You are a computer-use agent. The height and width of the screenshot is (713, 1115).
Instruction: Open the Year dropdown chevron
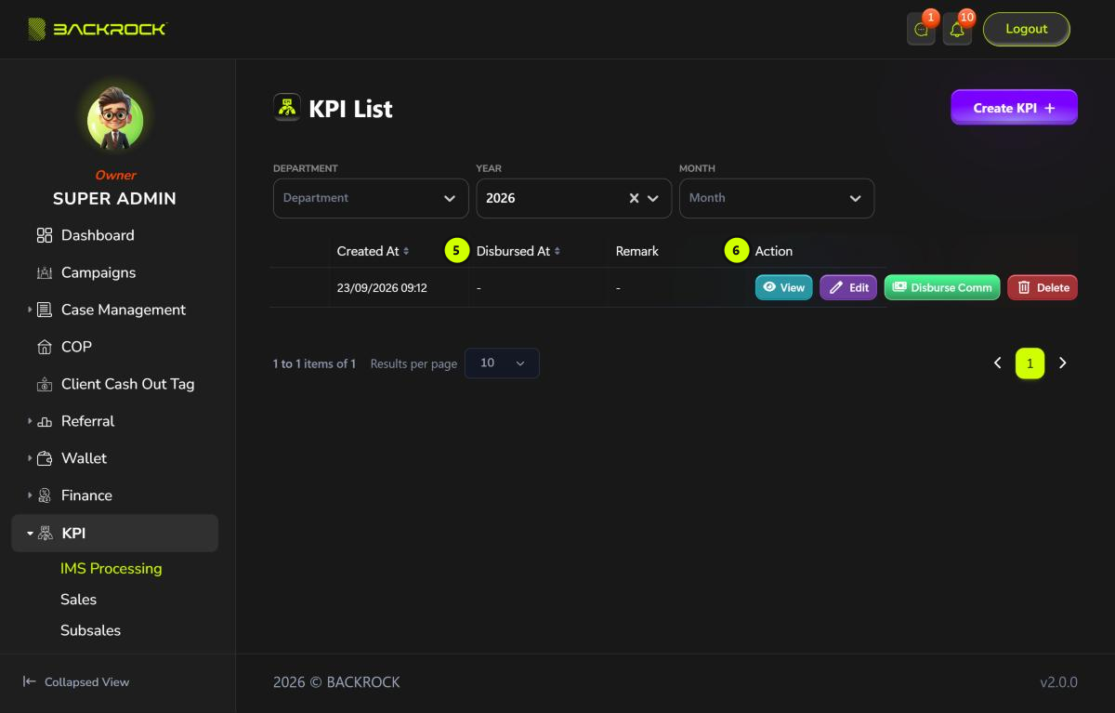pyautogui.click(x=653, y=198)
